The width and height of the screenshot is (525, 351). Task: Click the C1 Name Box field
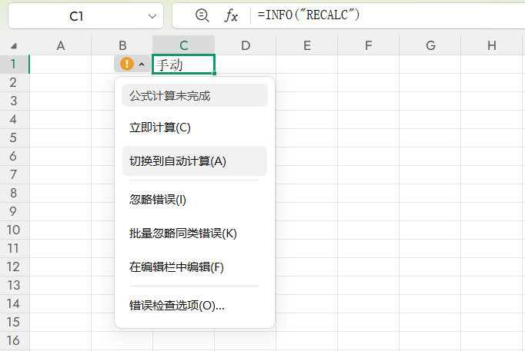coord(86,16)
